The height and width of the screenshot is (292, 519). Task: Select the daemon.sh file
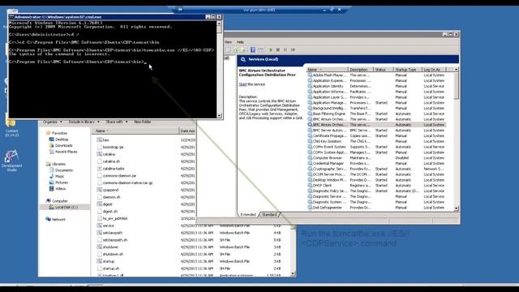pos(109,197)
